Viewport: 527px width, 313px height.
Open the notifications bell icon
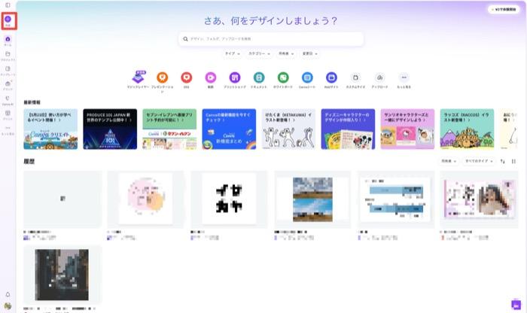point(8,294)
